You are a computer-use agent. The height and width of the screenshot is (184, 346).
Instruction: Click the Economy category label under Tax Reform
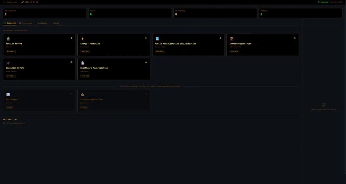pyautogui.click(x=9, y=103)
